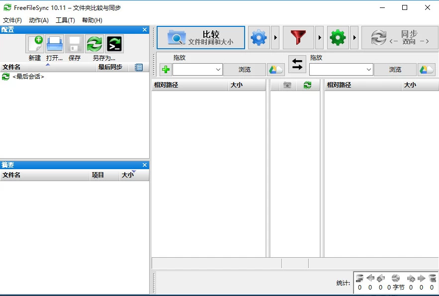Image resolution: width=439 pixels, height=296 pixels.
Task: Expand arrow next to filter funnel
Action: coord(320,38)
